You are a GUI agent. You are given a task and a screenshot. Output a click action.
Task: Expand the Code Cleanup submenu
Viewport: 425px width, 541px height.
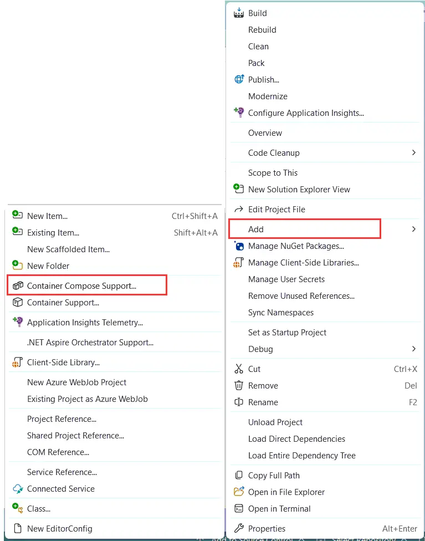coord(414,152)
